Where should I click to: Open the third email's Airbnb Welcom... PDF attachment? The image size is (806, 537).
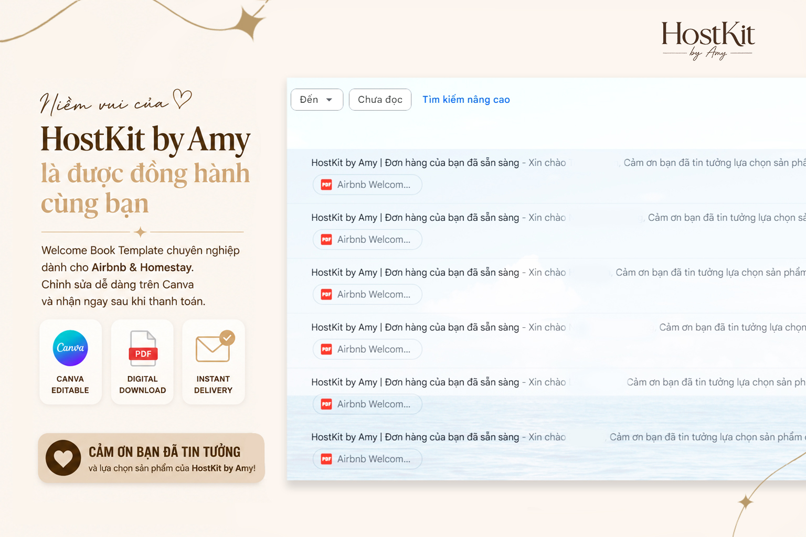click(367, 294)
